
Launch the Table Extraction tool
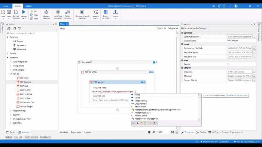point(67,15)
